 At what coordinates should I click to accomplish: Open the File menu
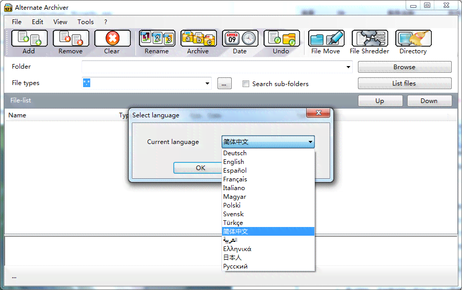(16, 22)
